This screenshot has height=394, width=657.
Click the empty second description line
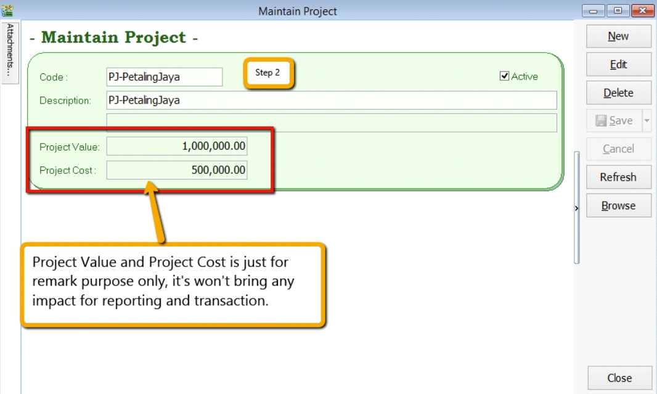[x=332, y=123]
